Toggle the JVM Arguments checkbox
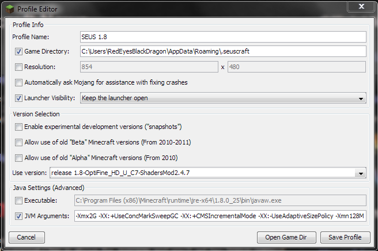Viewport: 378px width, 251px height. (18, 216)
